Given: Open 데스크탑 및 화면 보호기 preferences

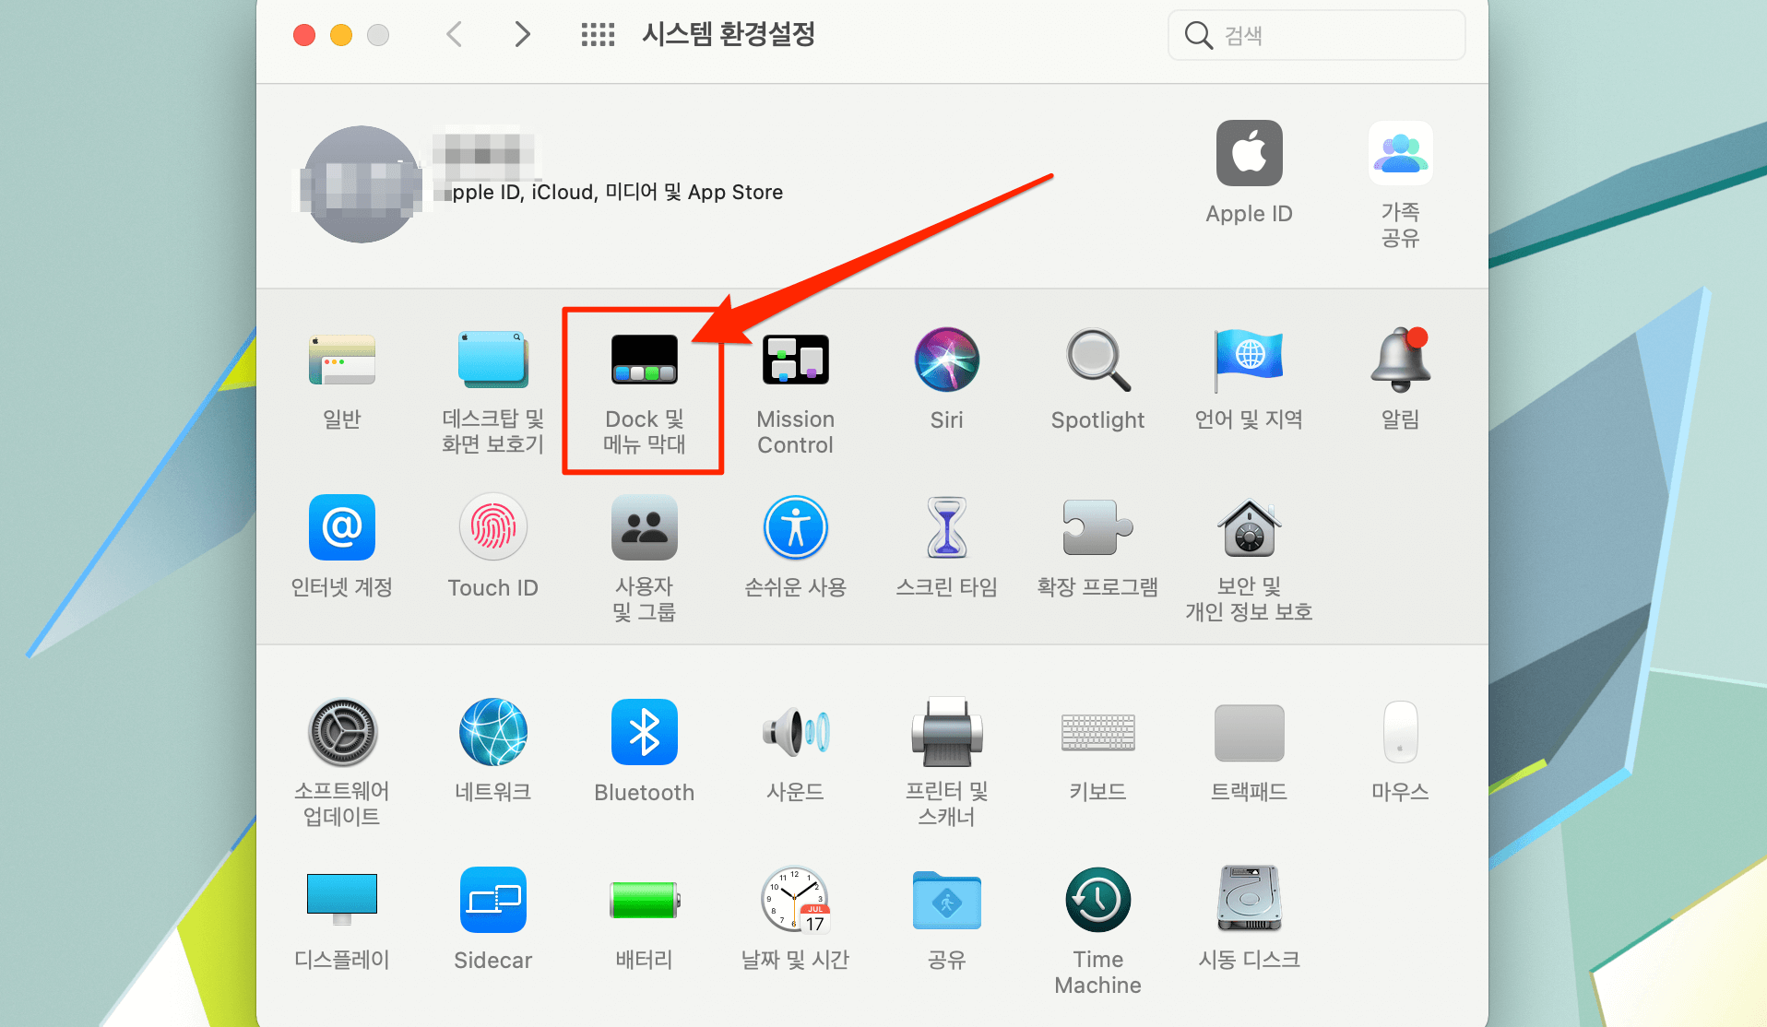Looking at the screenshot, I should pos(493,360).
